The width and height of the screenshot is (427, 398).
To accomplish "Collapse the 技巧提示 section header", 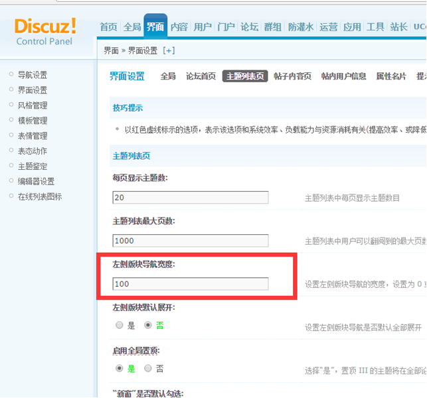I will coord(128,107).
